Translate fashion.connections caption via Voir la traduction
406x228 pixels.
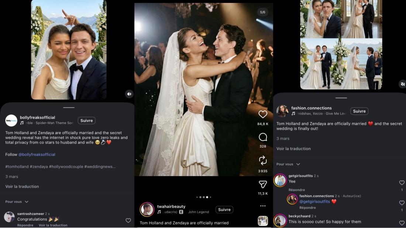click(293, 149)
